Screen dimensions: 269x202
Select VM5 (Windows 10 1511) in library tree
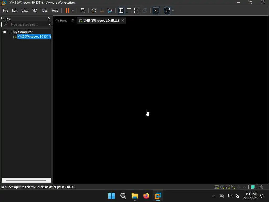pos(34,36)
